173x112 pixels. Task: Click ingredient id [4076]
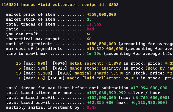click(x=60, y=63)
